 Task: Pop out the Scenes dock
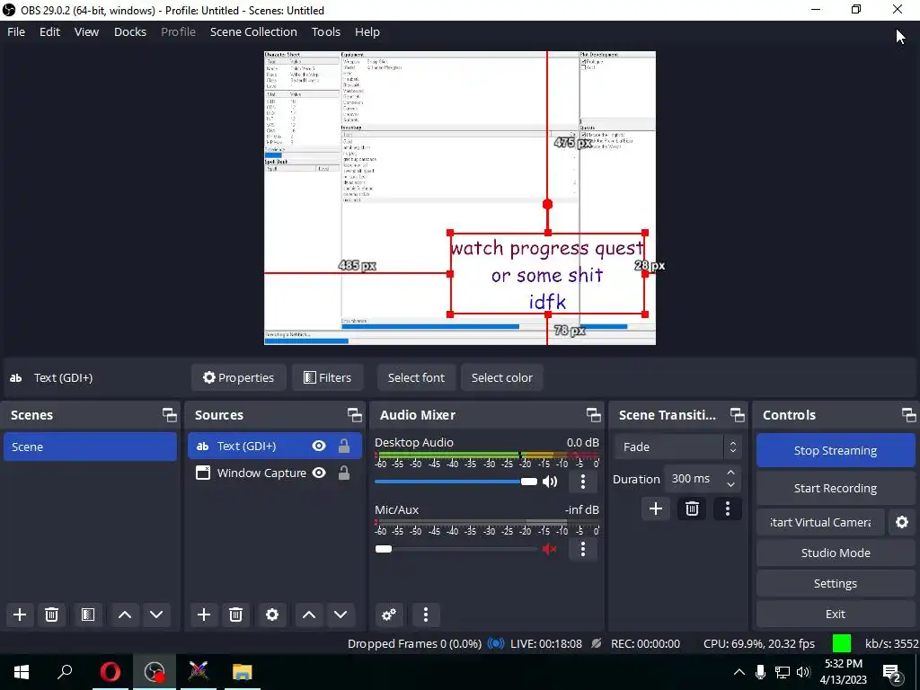(170, 415)
